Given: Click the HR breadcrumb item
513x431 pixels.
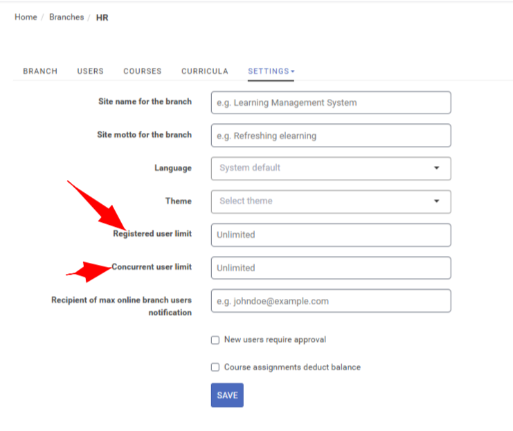Looking at the screenshot, I should pos(102,17).
